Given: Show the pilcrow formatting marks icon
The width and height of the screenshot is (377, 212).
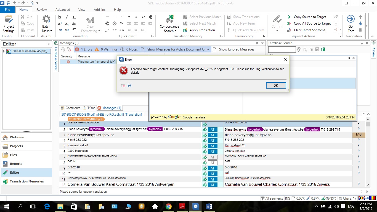Looking at the screenshot, I should 74,30.
